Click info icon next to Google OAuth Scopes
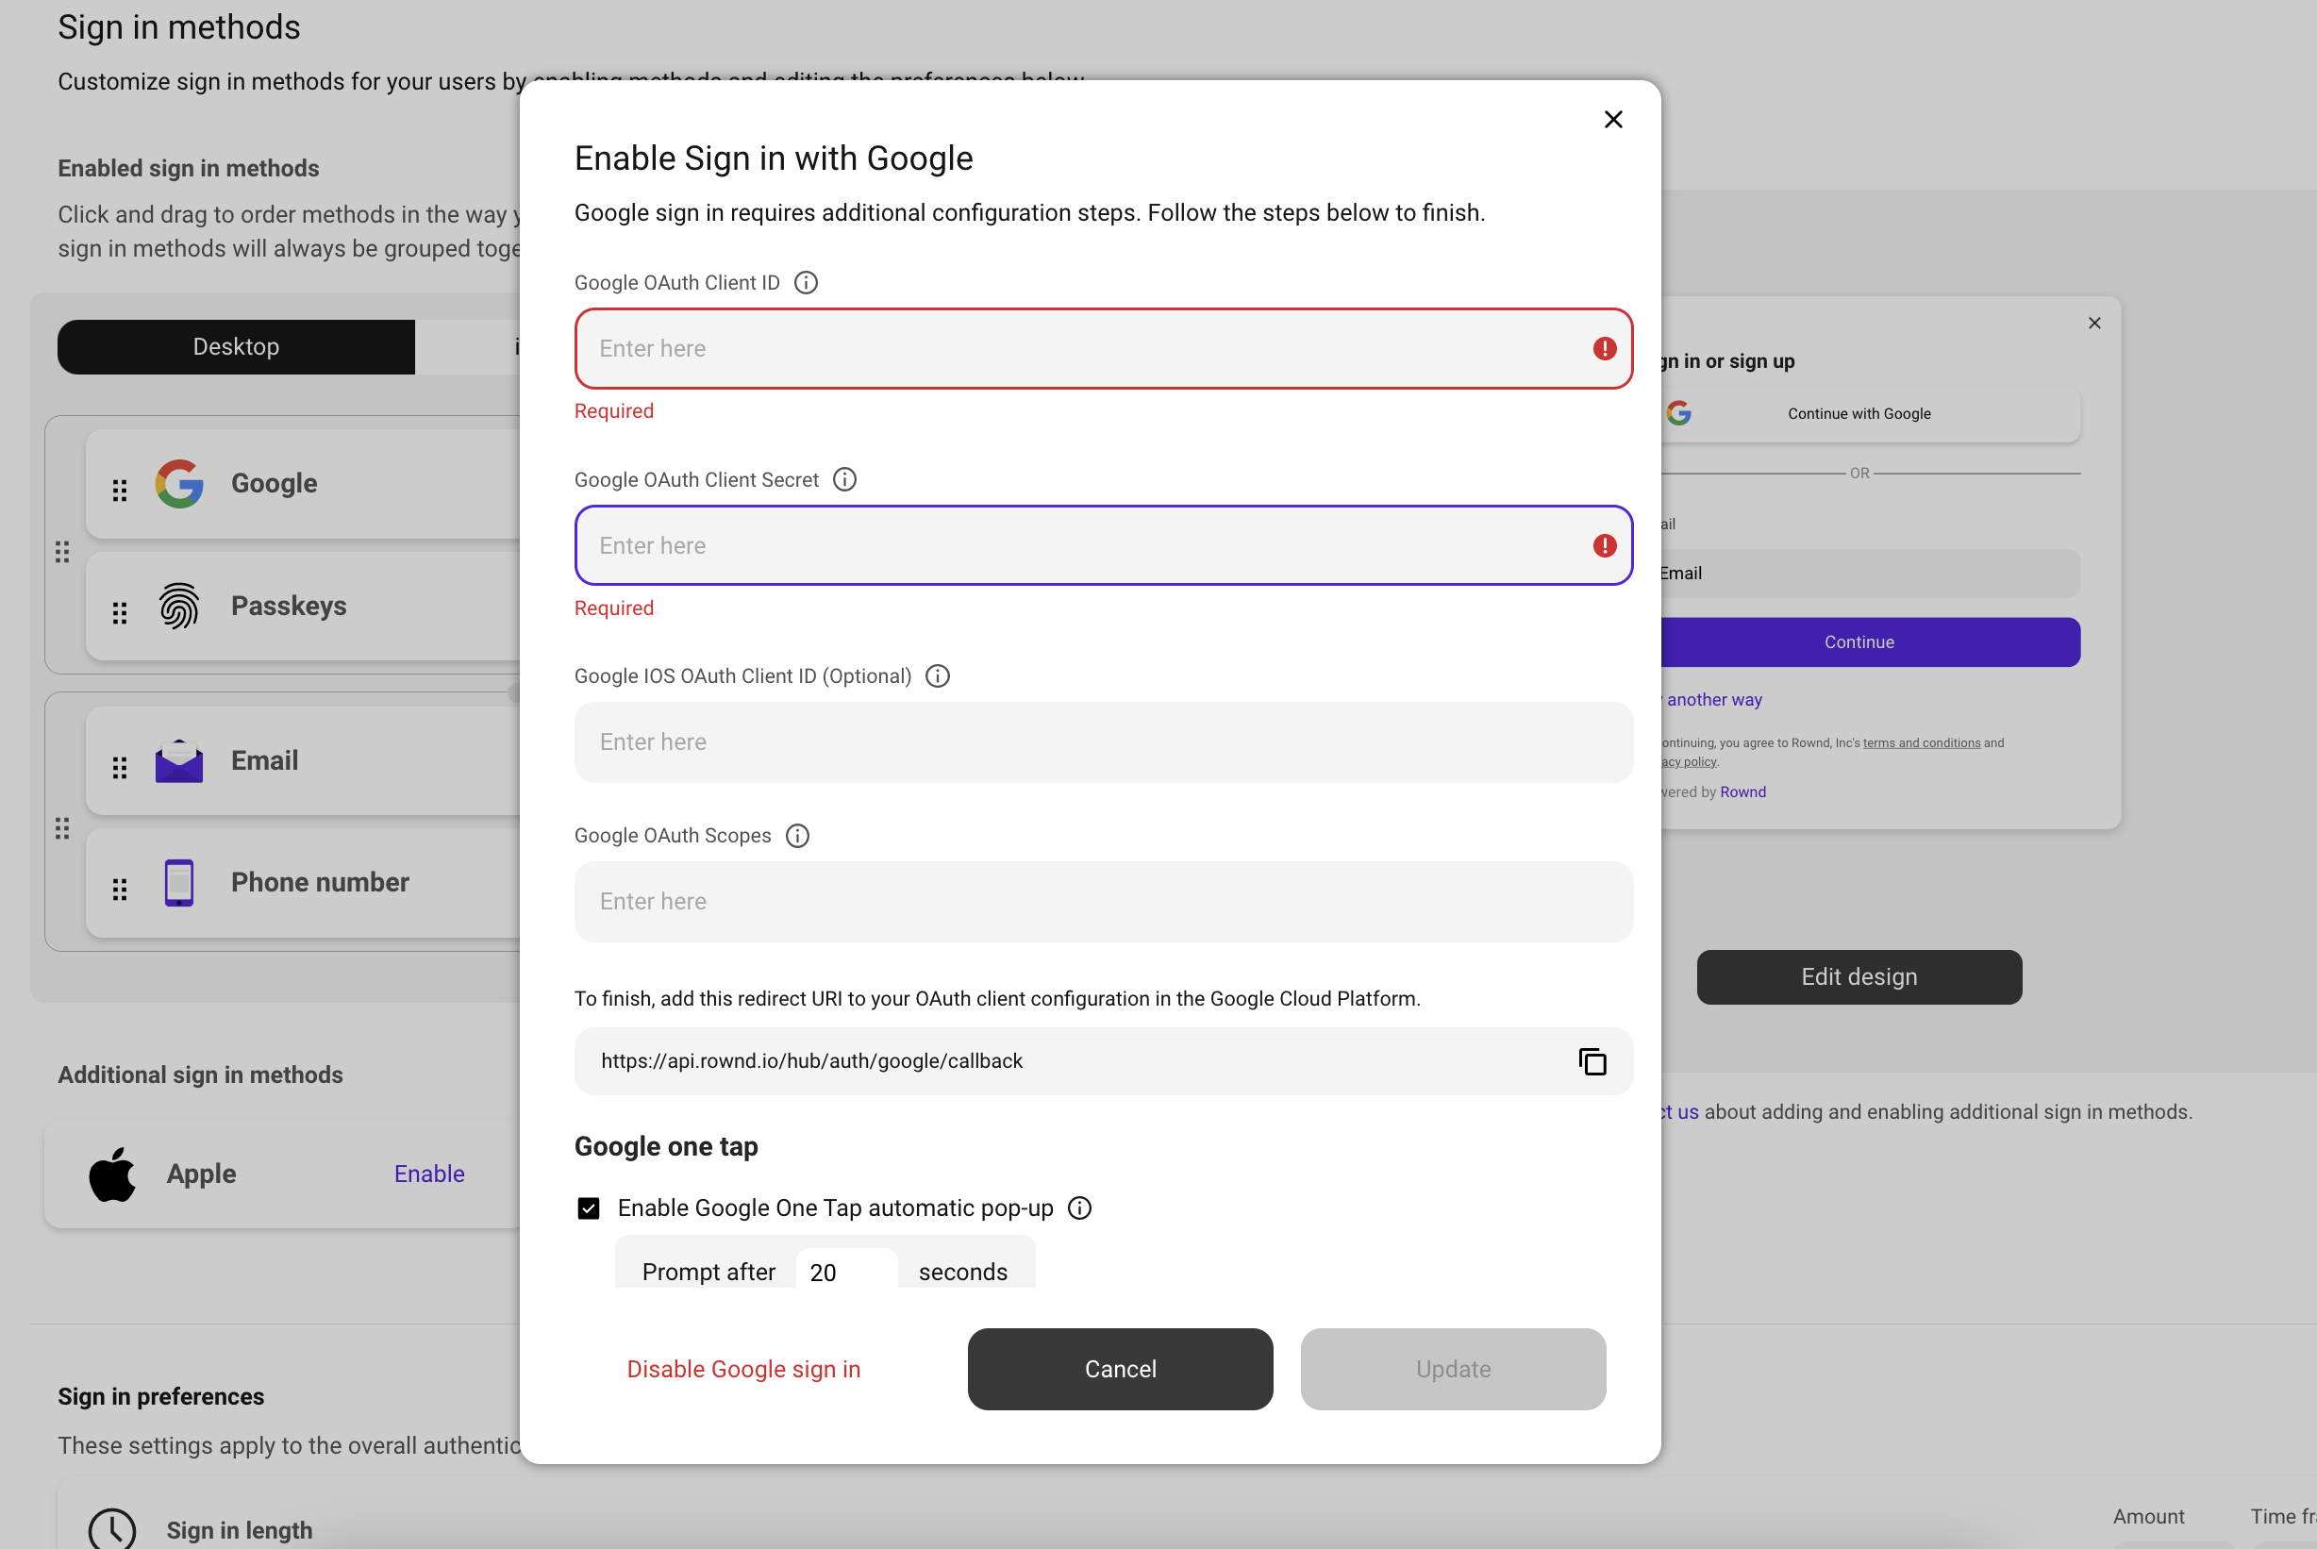The image size is (2317, 1549). (x=797, y=836)
